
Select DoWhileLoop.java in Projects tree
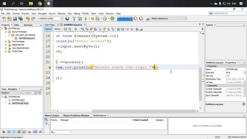click(27, 38)
